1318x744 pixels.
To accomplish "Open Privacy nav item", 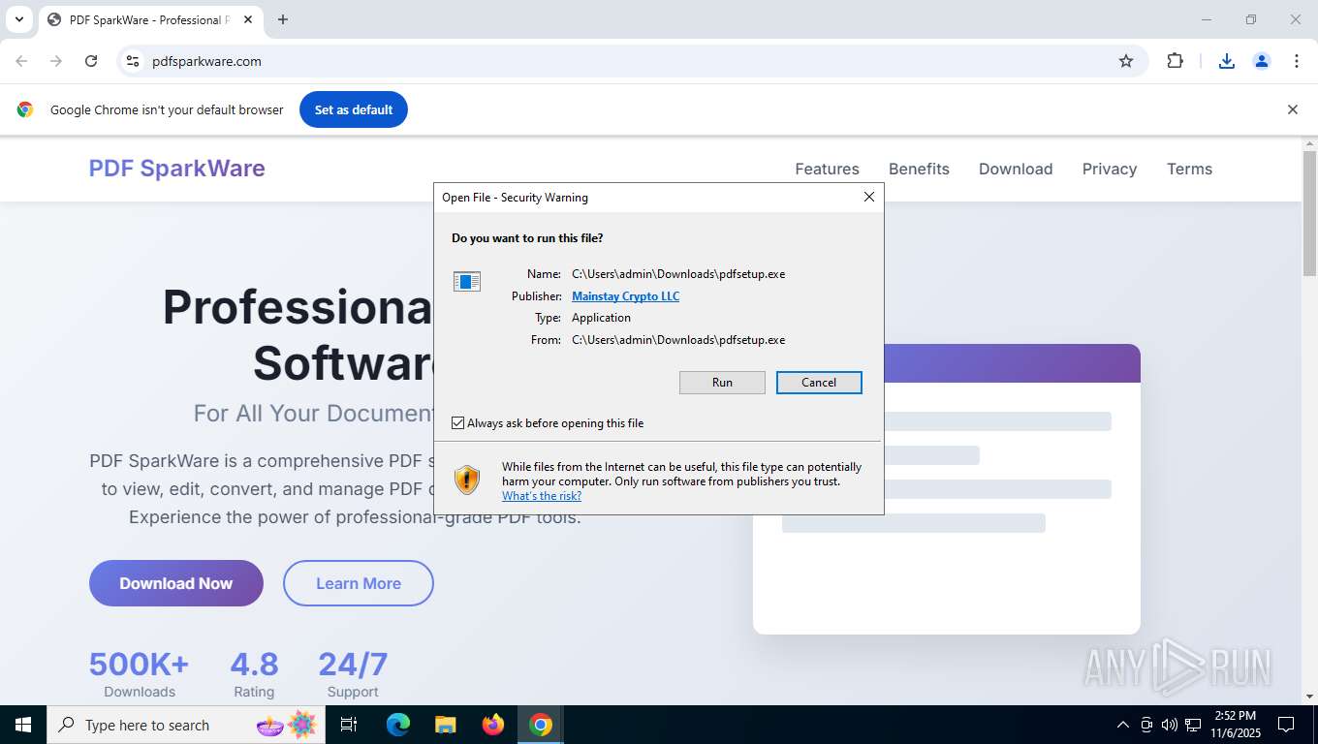I will coord(1110,169).
